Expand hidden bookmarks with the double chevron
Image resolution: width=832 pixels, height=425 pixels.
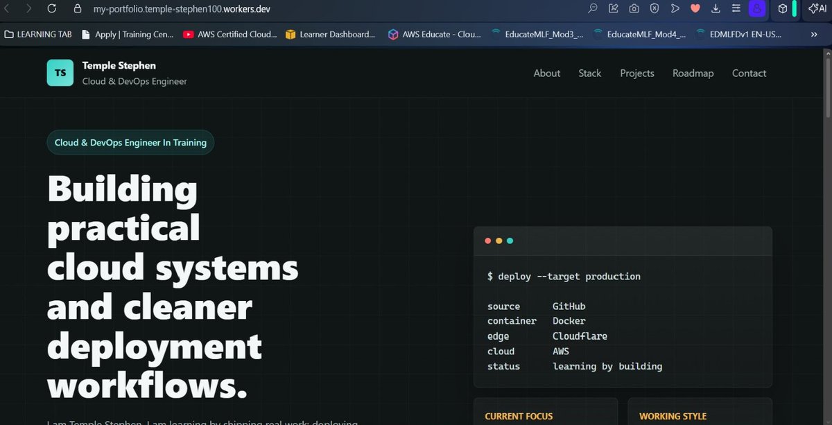click(814, 34)
